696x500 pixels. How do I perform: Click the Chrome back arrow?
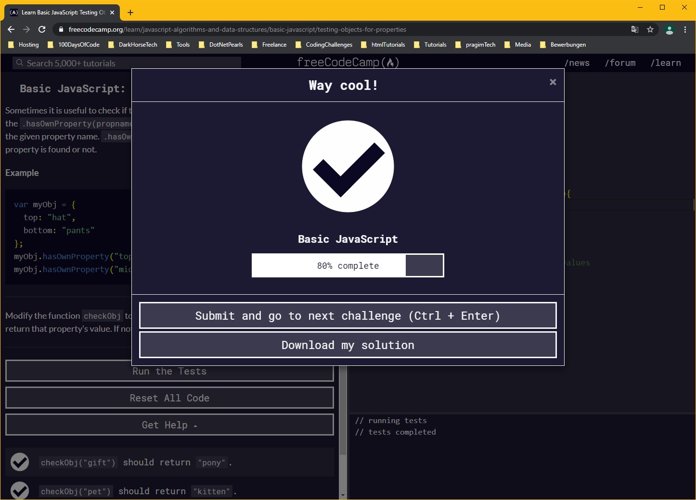11,29
